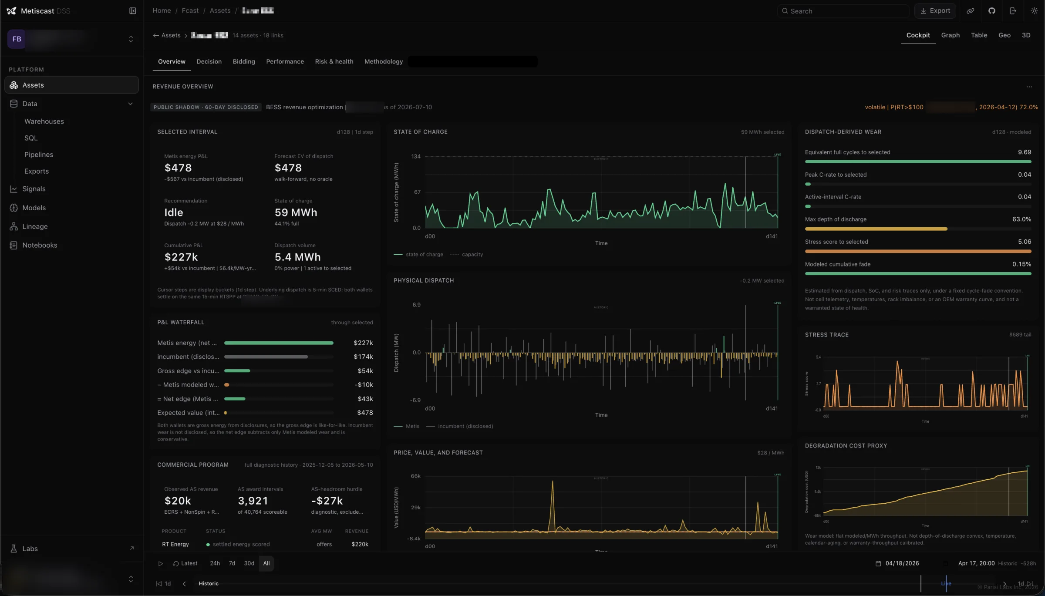Viewport: 1045px width, 596px height.
Task: Step timeline back with left chevron
Action: coord(184,583)
